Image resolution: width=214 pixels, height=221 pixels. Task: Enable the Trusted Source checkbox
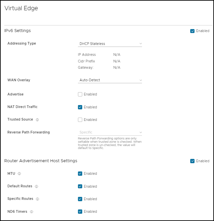click(80, 120)
